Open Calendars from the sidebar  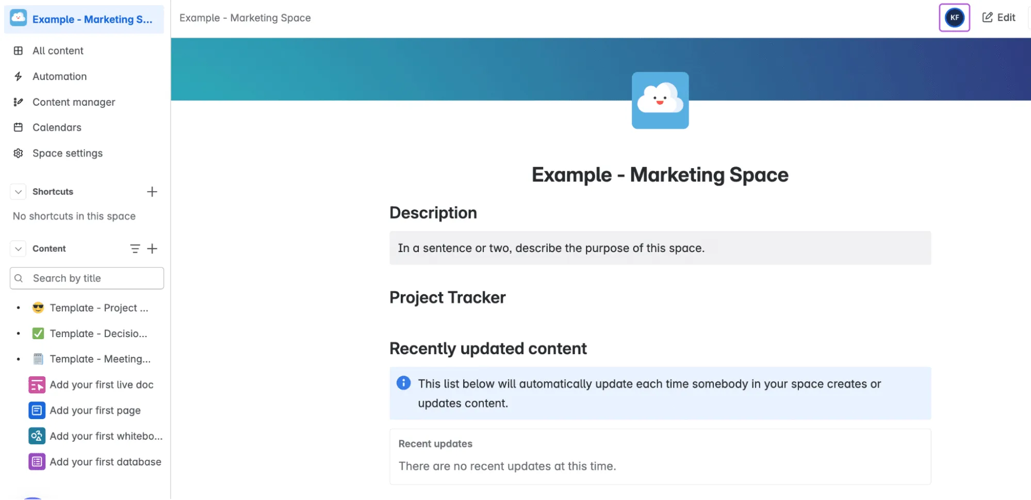(57, 127)
